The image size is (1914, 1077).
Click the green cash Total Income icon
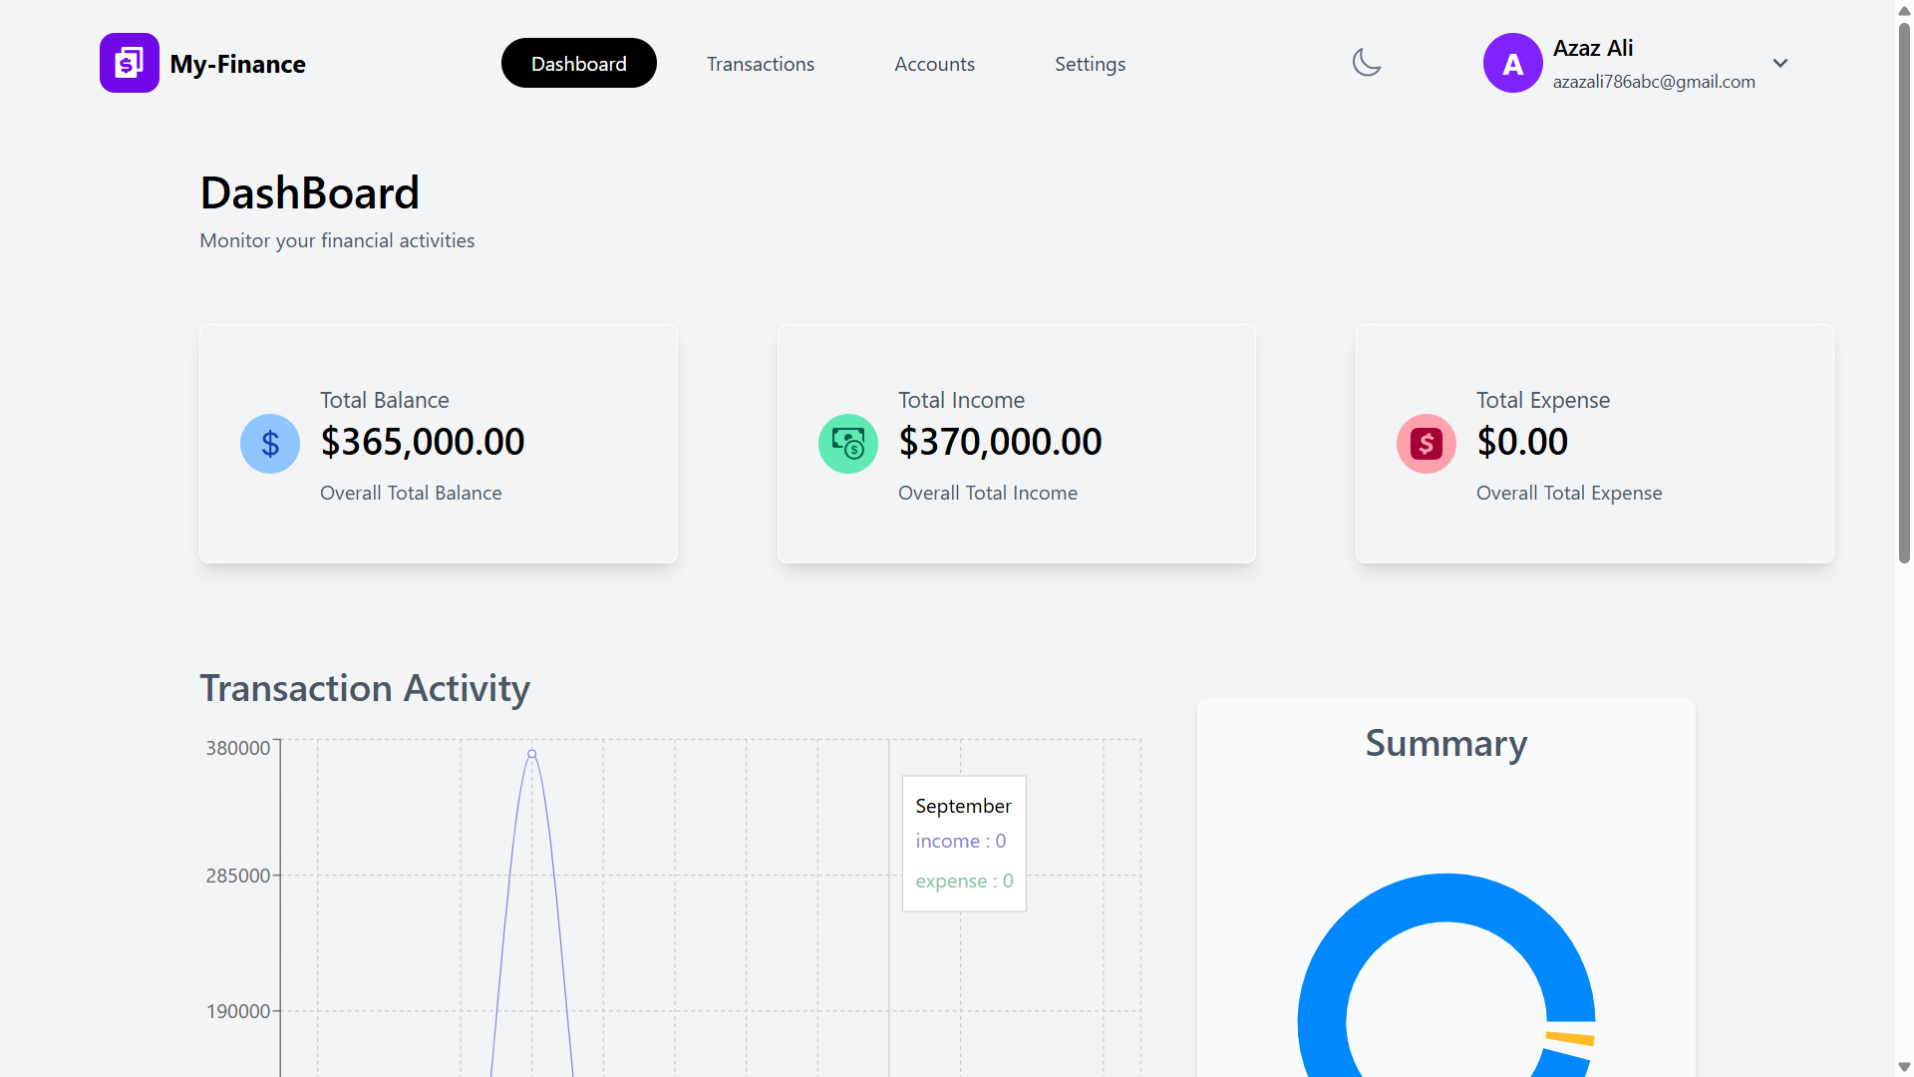tap(848, 444)
